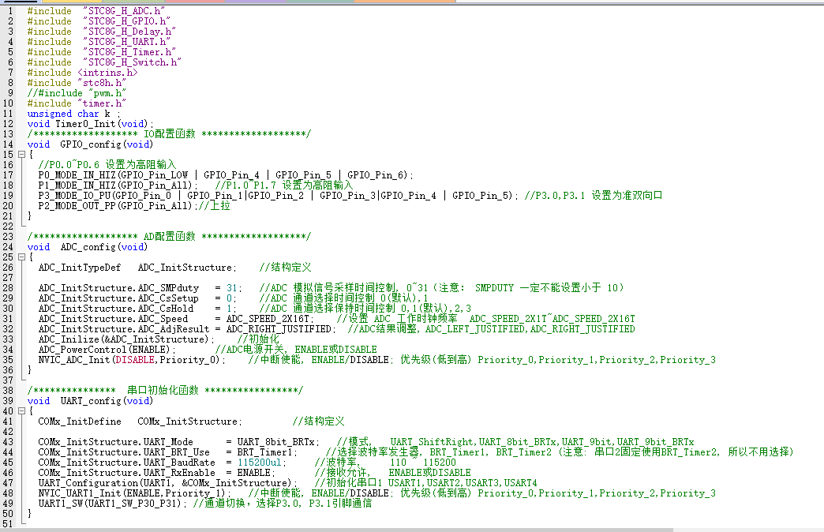Viewport: 824px width, 532px height.
Task: Click the P2_MODE_OUT_PP call on line 20
Action: 117,206
